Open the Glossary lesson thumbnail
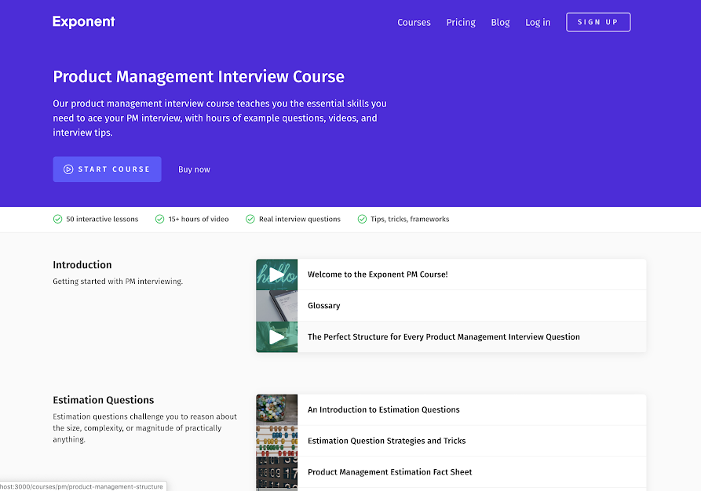Screen dimensions: 701x491 277,306
